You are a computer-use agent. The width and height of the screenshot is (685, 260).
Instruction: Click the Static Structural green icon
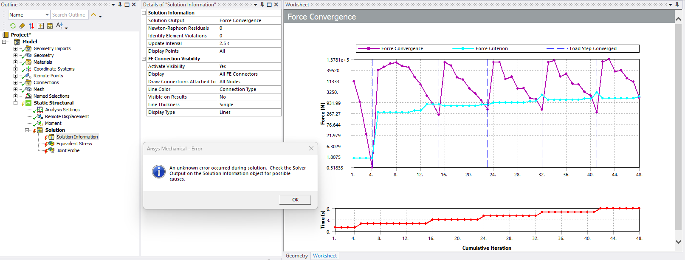28,103
